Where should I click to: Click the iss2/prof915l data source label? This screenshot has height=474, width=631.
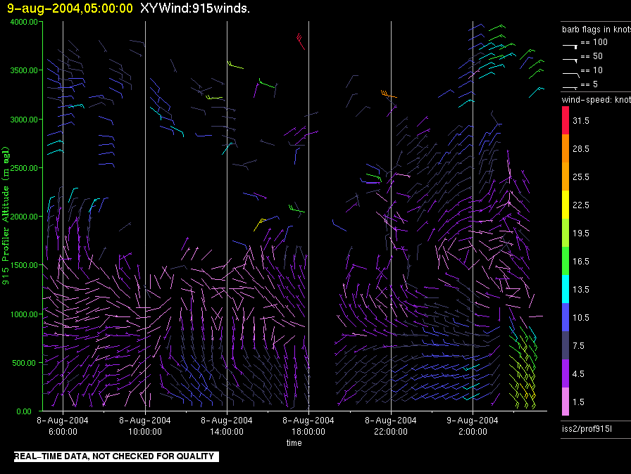click(587, 429)
